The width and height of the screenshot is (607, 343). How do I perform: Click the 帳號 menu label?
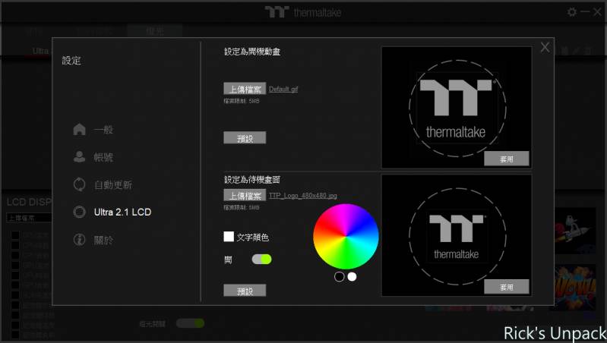(103, 157)
